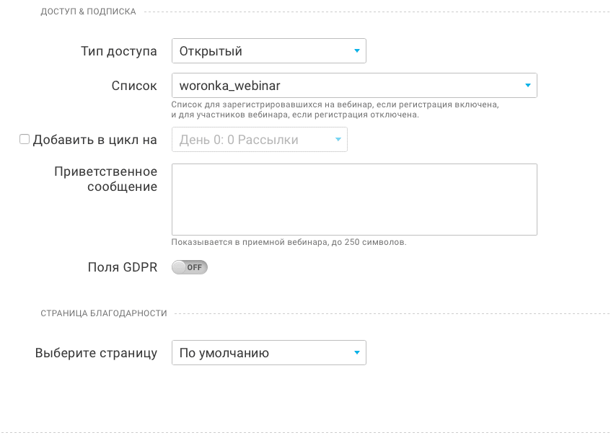The image size is (611, 443).
Task: Click the Приветственное сообщение label
Action: (105, 179)
